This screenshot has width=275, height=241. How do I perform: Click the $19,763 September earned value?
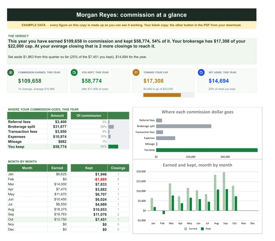click(x=60, y=214)
